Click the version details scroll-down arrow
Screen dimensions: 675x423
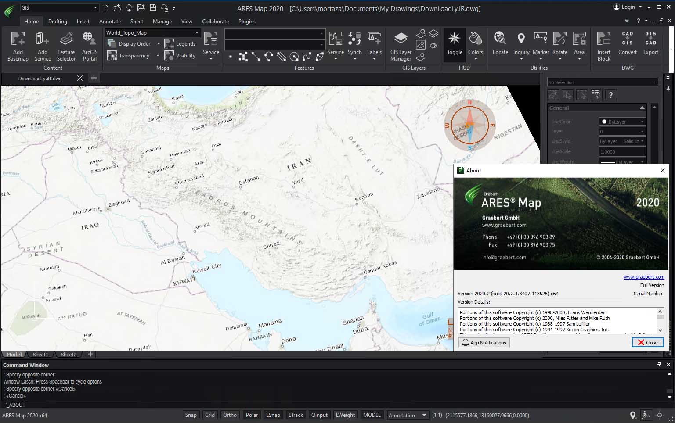click(660, 330)
